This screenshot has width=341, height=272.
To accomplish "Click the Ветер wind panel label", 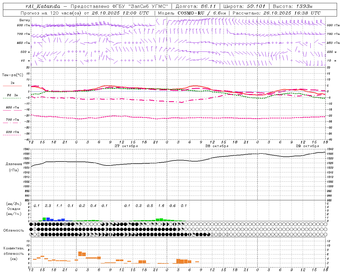I will [25, 20].
